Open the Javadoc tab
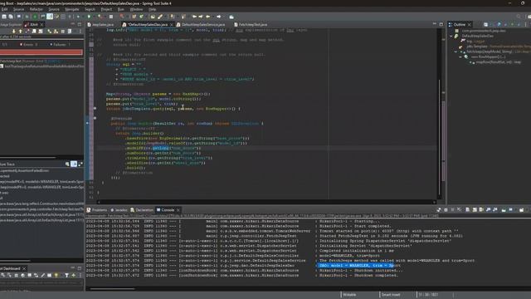 pos(119,210)
